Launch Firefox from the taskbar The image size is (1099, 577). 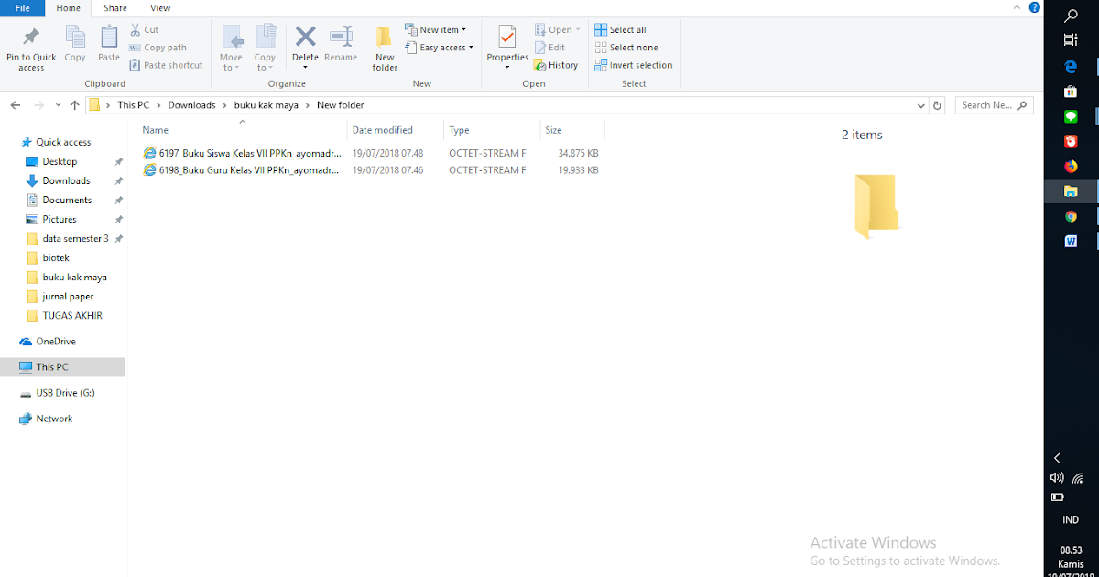pyautogui.click(x=1070, y=167)
